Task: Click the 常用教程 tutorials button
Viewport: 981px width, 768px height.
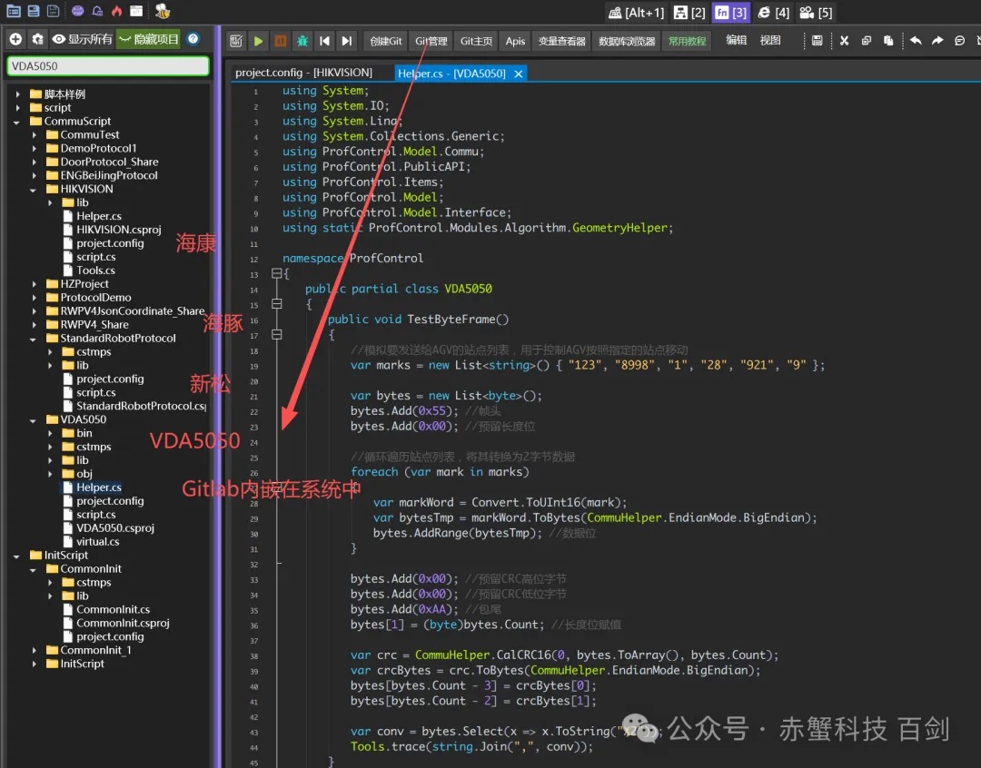Action: click(687, 41)
